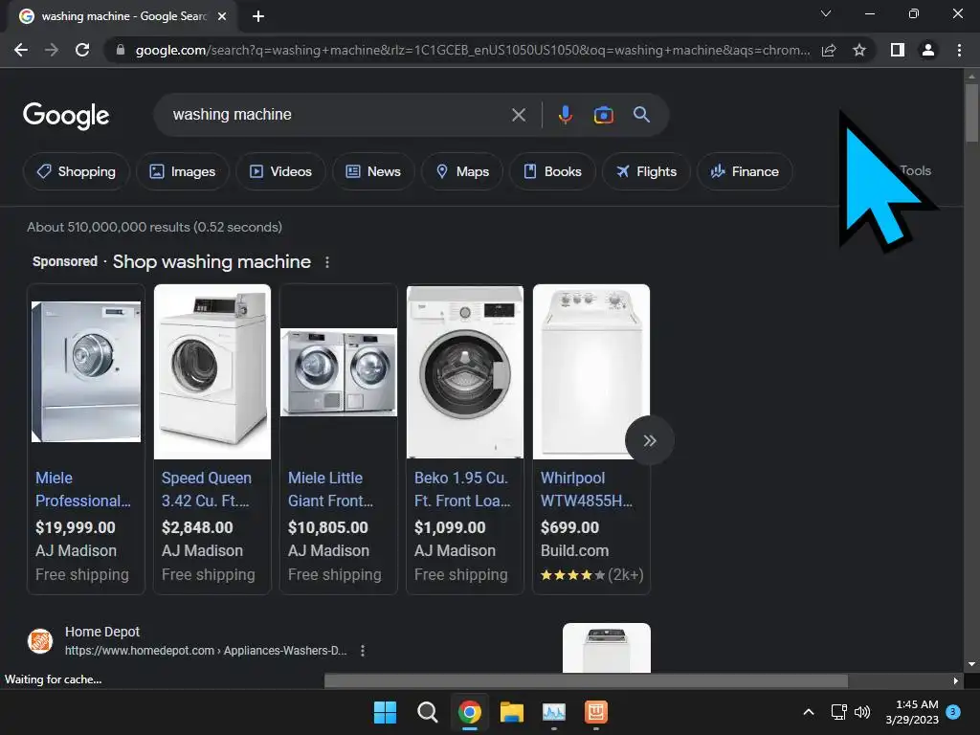The image size is (980, 735).
Task: Open Whirlpool WTW4855H link
Action: tap(587, 489)
